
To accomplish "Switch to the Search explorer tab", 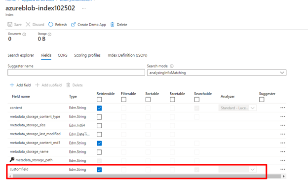I will coord(21,55).
